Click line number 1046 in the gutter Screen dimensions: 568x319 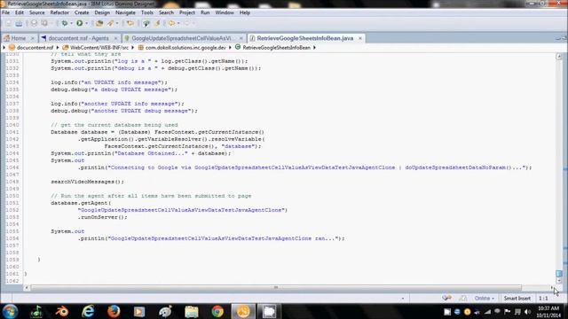[12, 167]
